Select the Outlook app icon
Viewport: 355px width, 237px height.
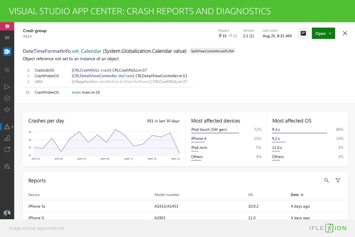click(7, 51)
